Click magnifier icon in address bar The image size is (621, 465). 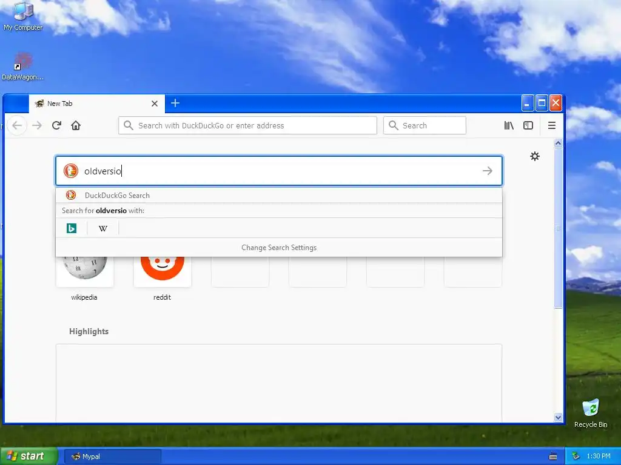point(129,125)
